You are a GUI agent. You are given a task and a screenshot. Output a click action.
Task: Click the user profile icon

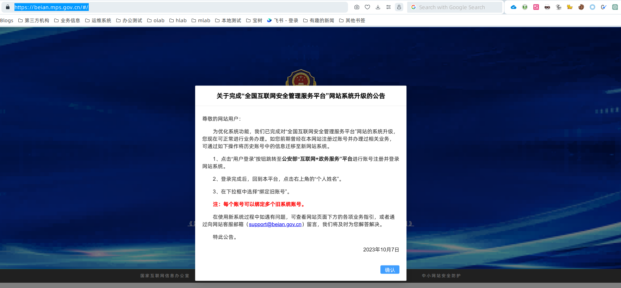[399, 7]
